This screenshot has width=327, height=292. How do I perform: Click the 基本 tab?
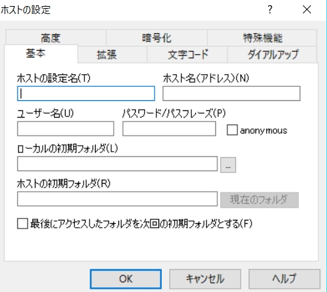pos(41,53)
